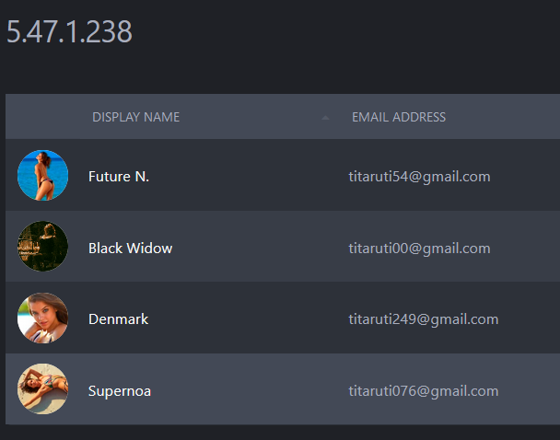Click the Future N. profile picture
The height and width of the screenshot is (440, 560).
click(42, 175)
